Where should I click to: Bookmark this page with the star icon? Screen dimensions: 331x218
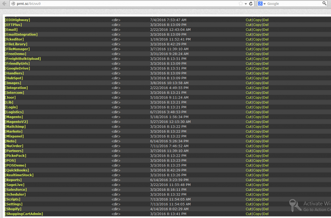(x=241, y=4)
